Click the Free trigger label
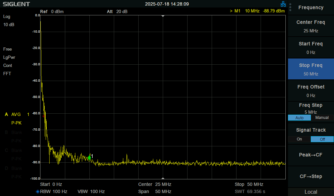Screen dimensions: 334x196 coord(8,49)
